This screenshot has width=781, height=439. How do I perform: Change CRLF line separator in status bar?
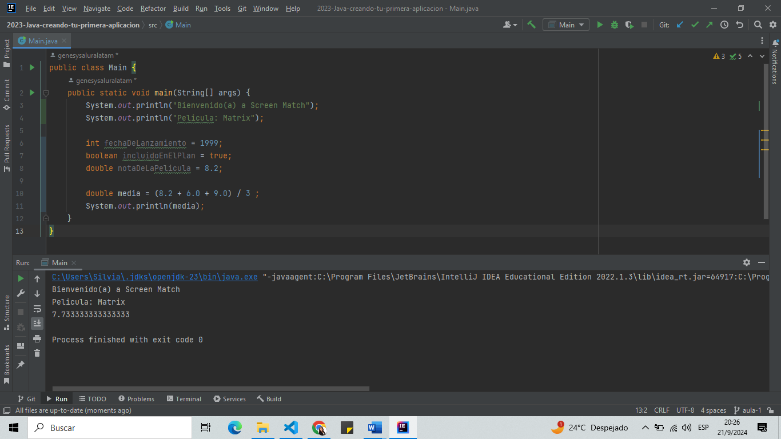(662, 410)
